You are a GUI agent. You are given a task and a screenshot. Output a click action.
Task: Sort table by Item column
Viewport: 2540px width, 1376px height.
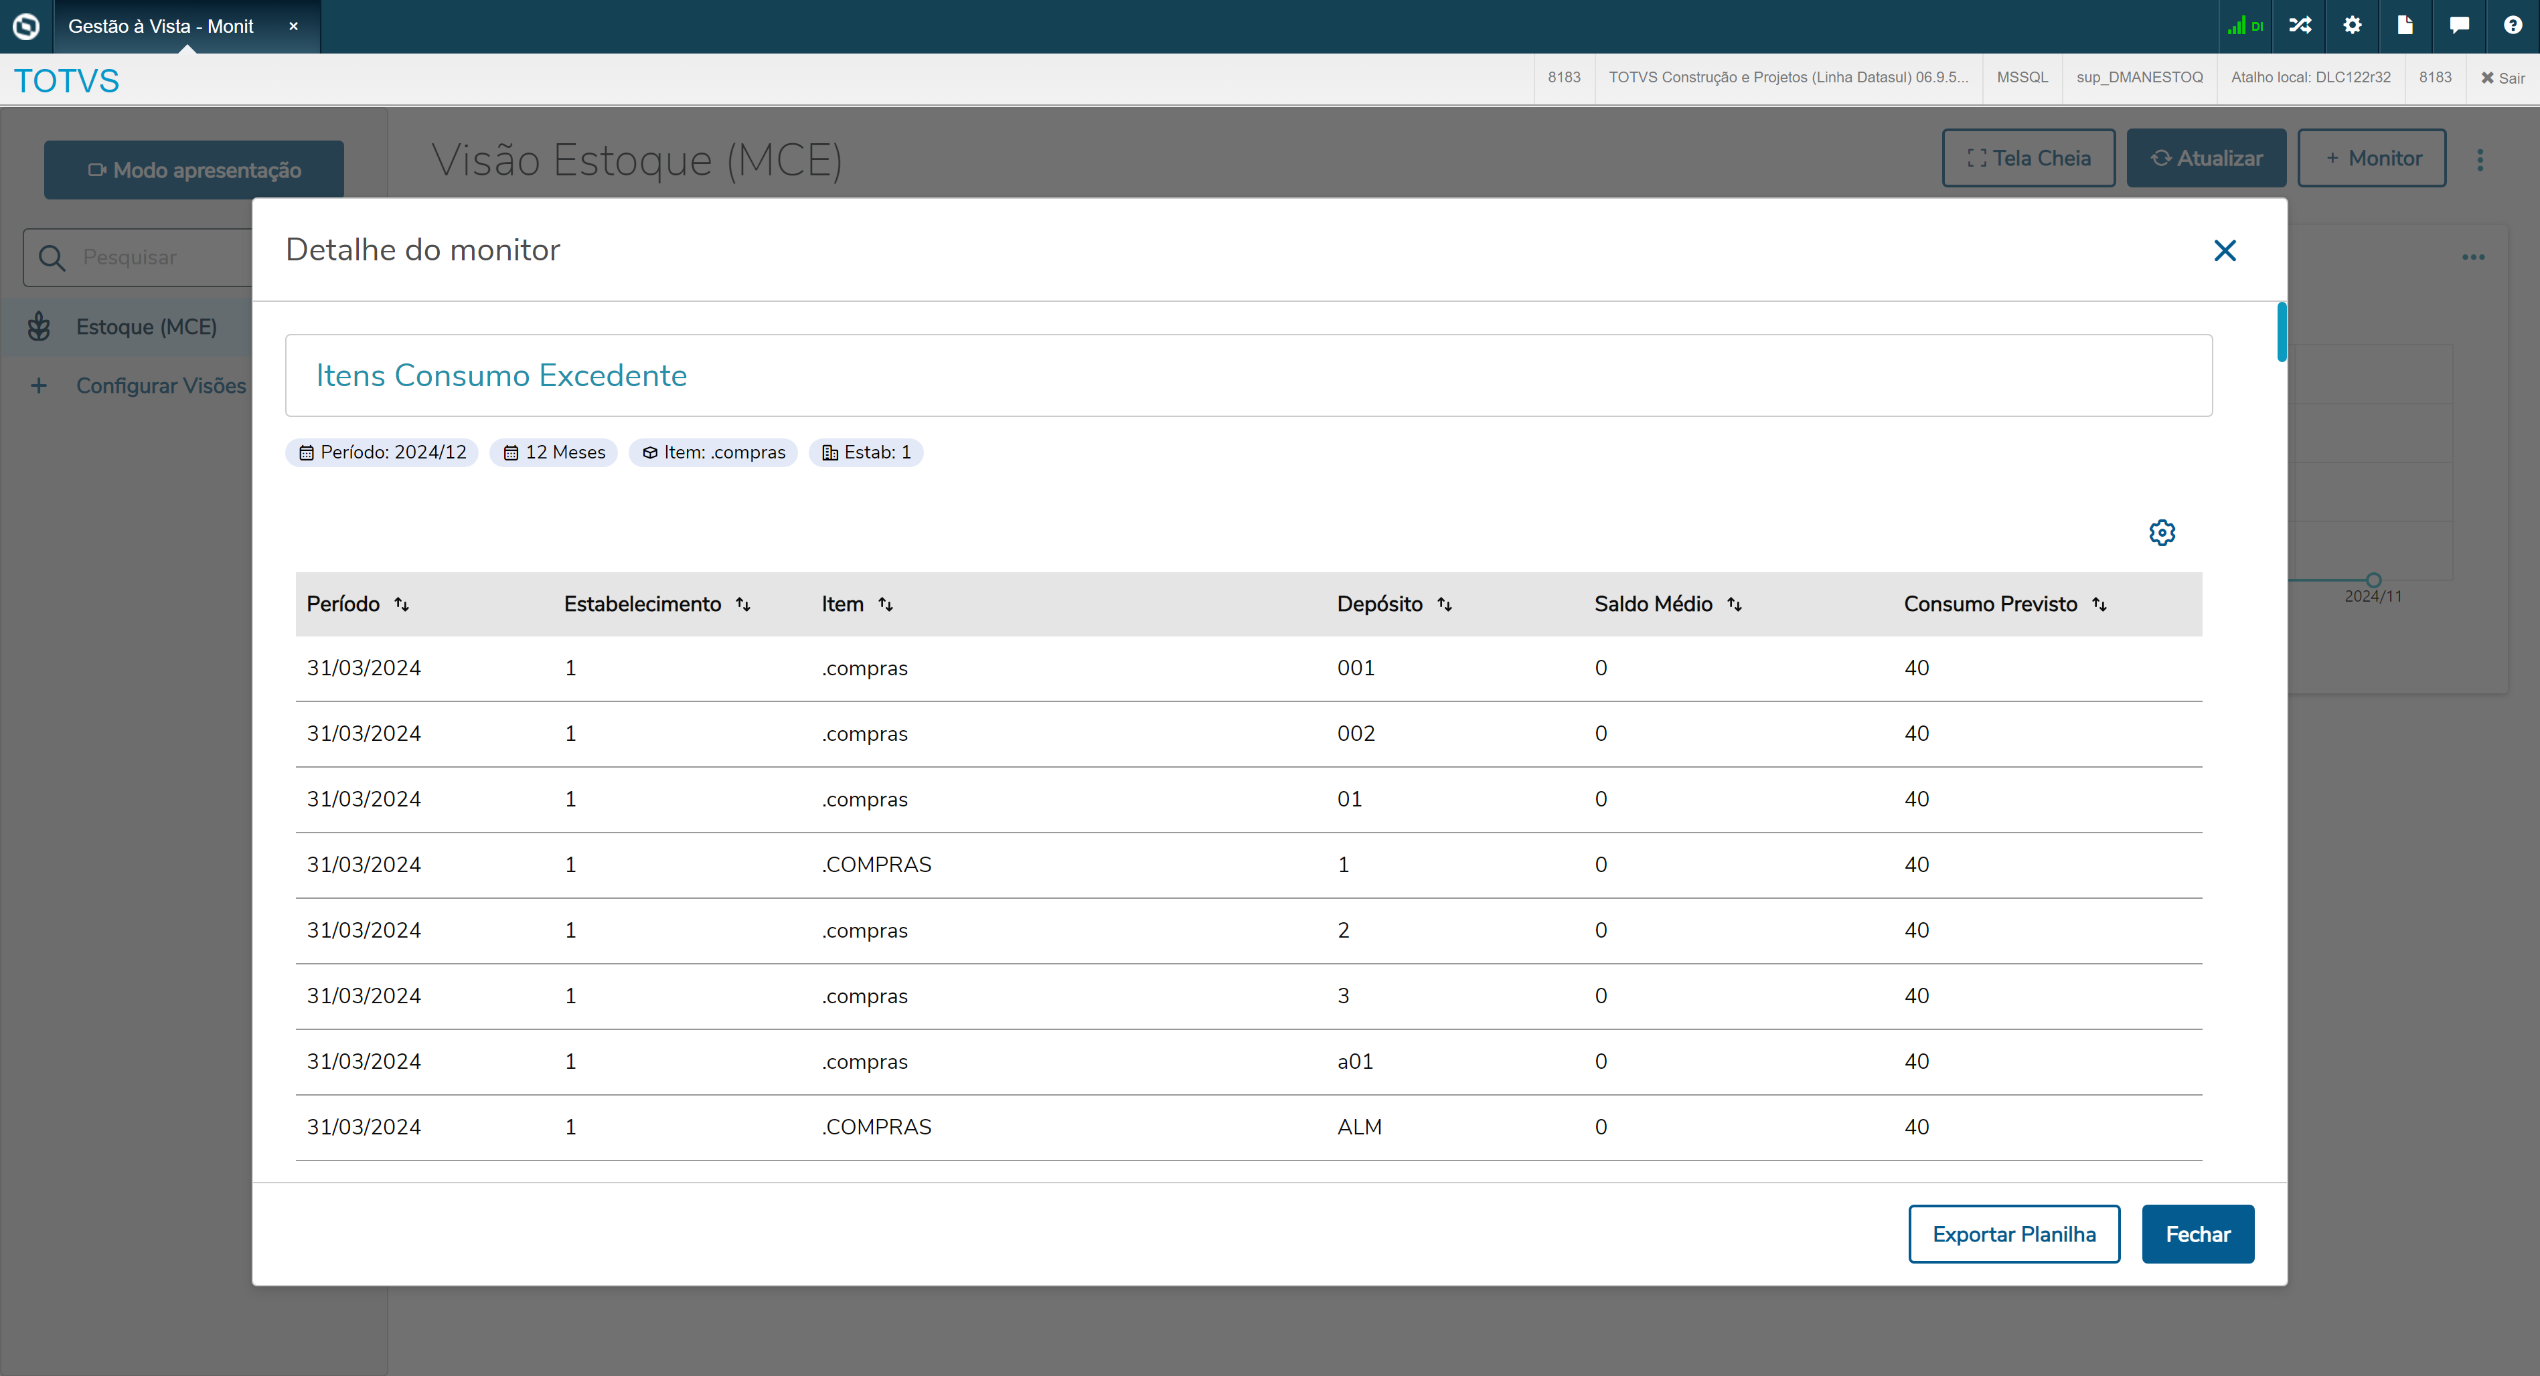click(x=886, y=604)
